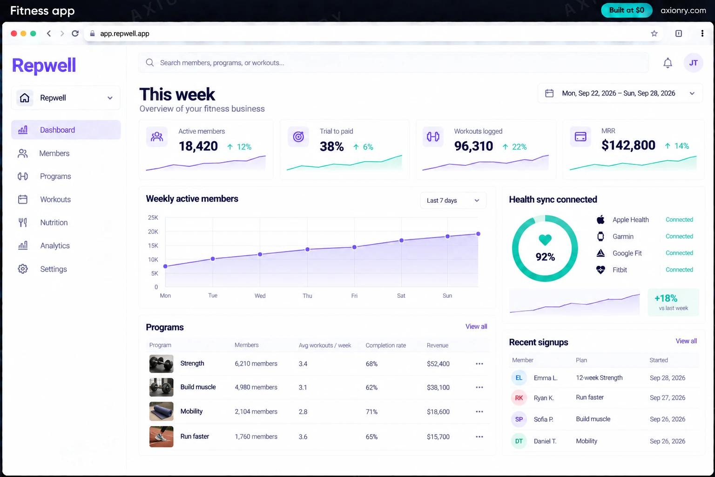Open Dashboard in the sidebar
The width and height of the screenshot is (715, 477).
66,130
